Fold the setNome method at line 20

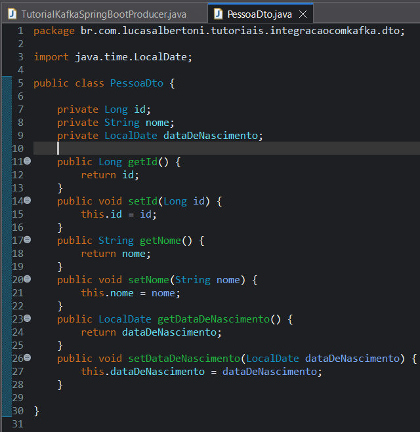coord(28,279)
